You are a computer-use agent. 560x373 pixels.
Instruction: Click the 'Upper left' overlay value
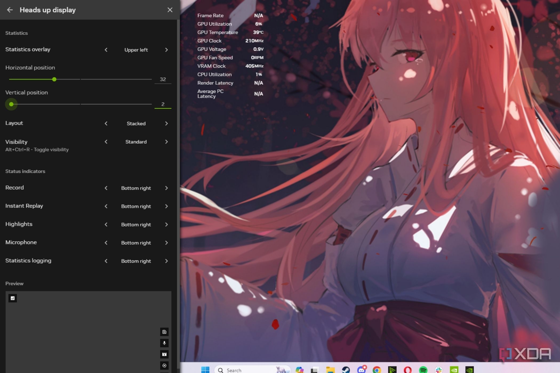(x=136, y=50)
